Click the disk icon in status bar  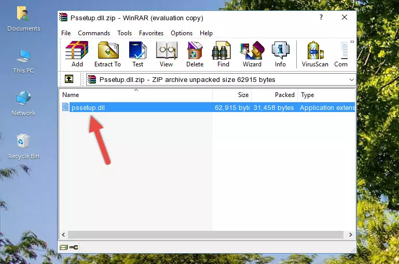point(64,247)
